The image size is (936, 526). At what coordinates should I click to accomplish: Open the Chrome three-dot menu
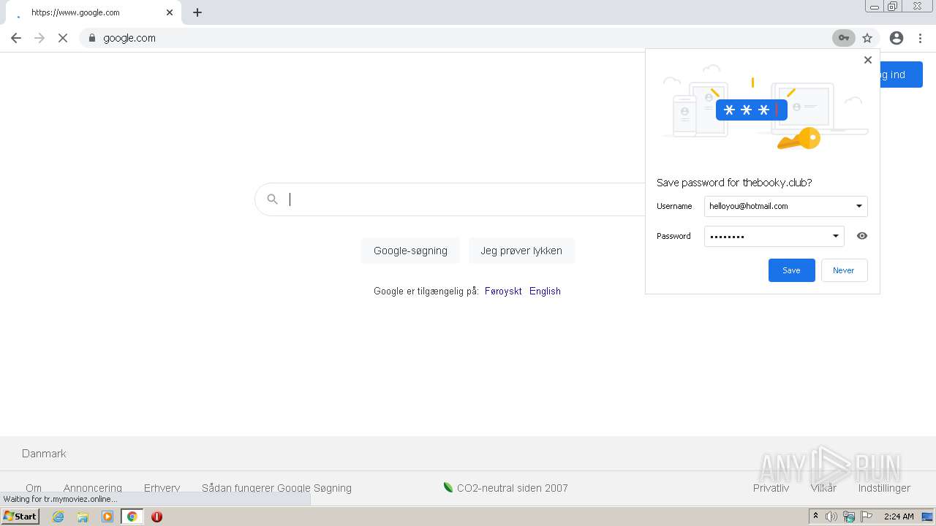coord(920,38)
